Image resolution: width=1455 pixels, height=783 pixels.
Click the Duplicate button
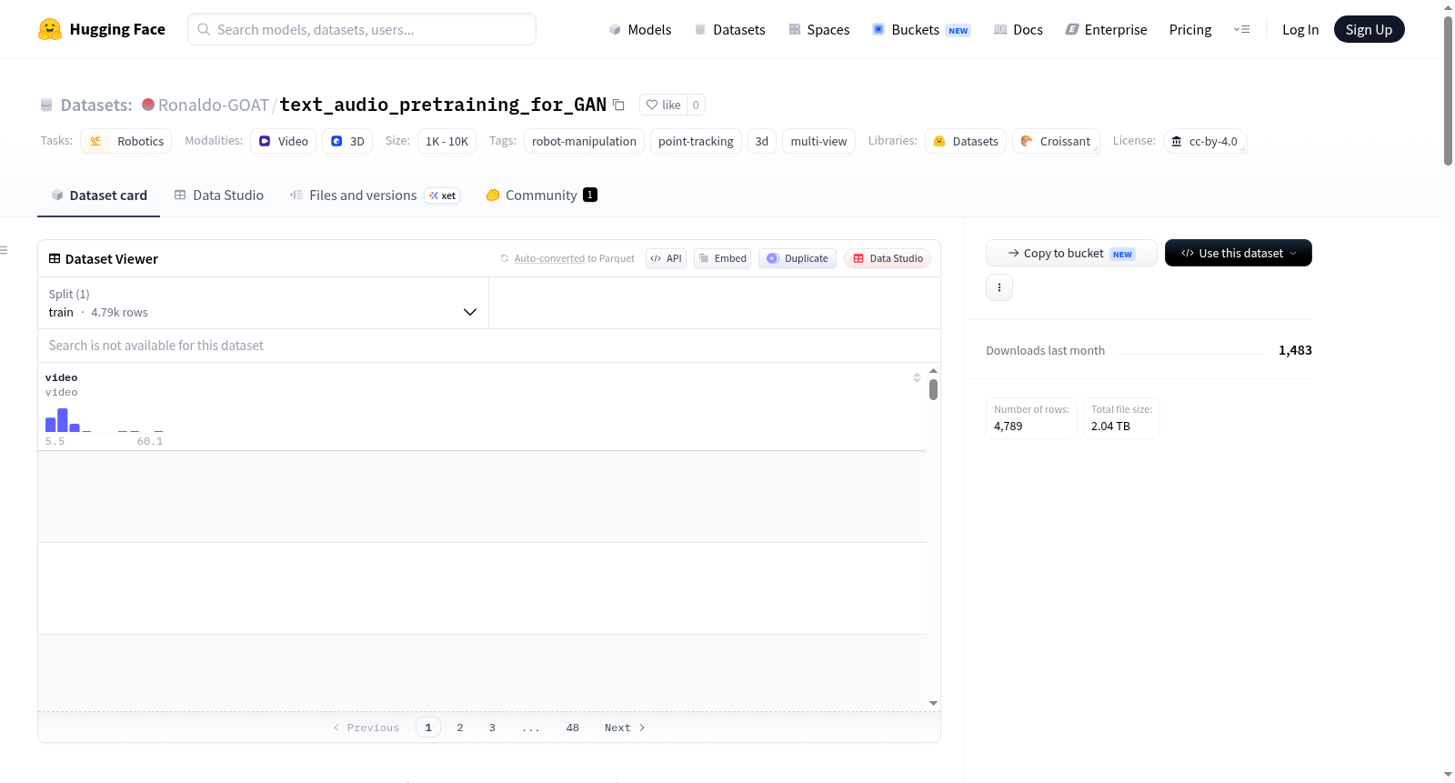[x=798, y=258]
